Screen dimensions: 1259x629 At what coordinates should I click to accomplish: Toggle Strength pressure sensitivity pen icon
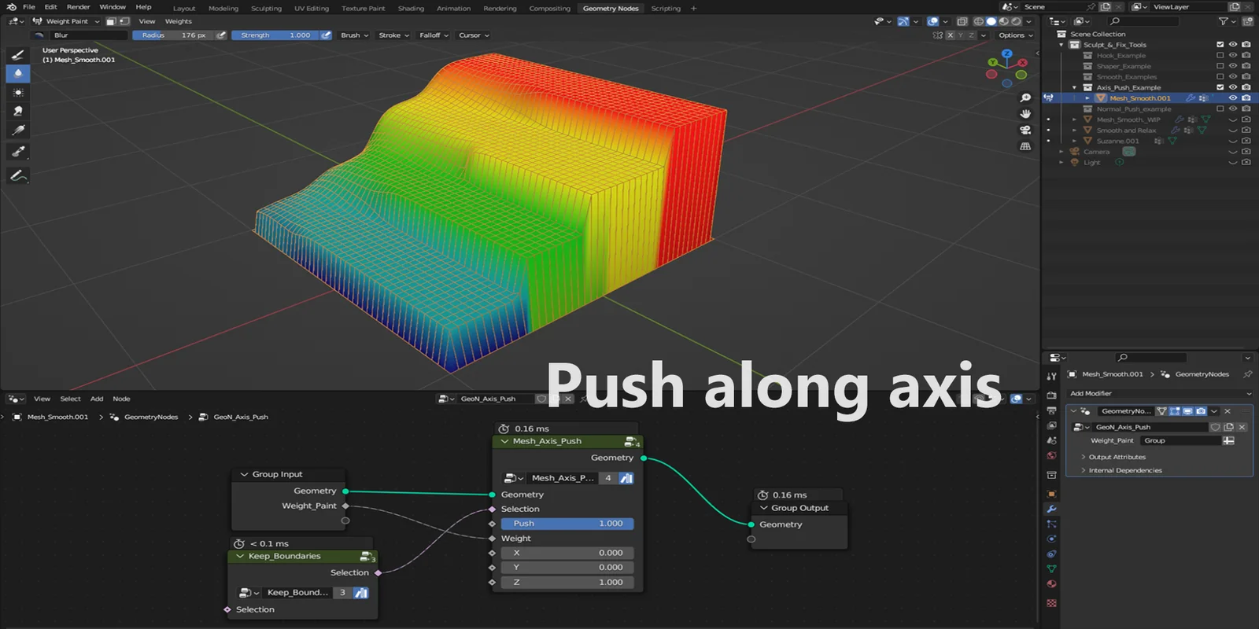click(x=326, y=35)
